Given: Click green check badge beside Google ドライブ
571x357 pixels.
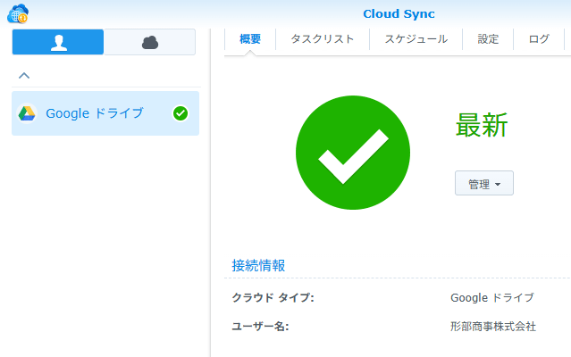Looking at the screenshot, I should click(x=181, y=113).
